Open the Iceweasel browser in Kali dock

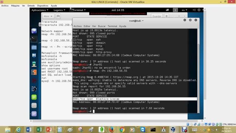pyautogui.click(x=34, y=31)
